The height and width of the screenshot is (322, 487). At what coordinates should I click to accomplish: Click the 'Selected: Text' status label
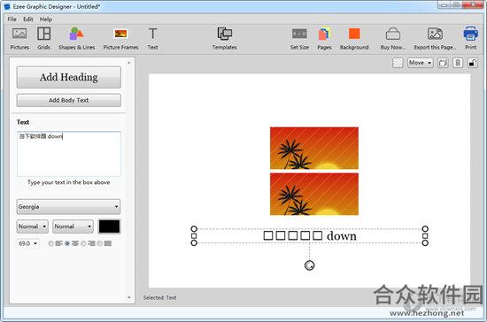click(159, 297)
